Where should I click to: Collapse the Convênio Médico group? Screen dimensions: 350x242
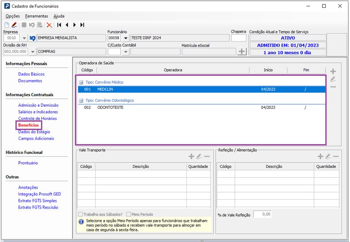[81, 82]
